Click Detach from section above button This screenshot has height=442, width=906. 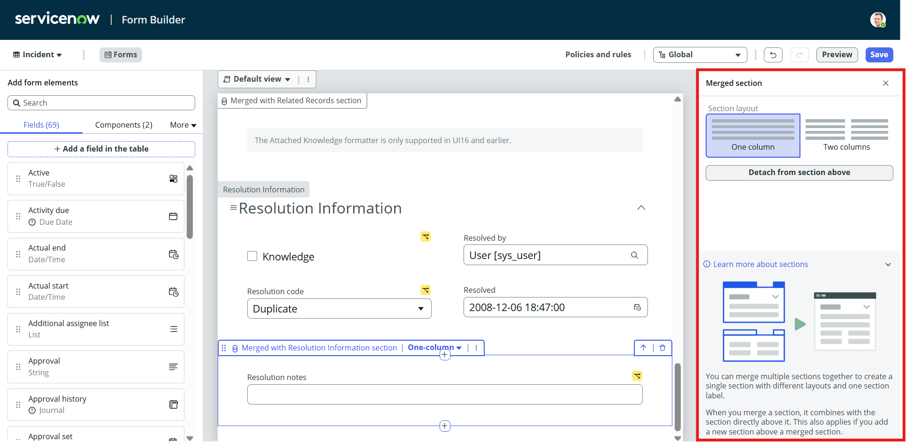tap(799, 173)
